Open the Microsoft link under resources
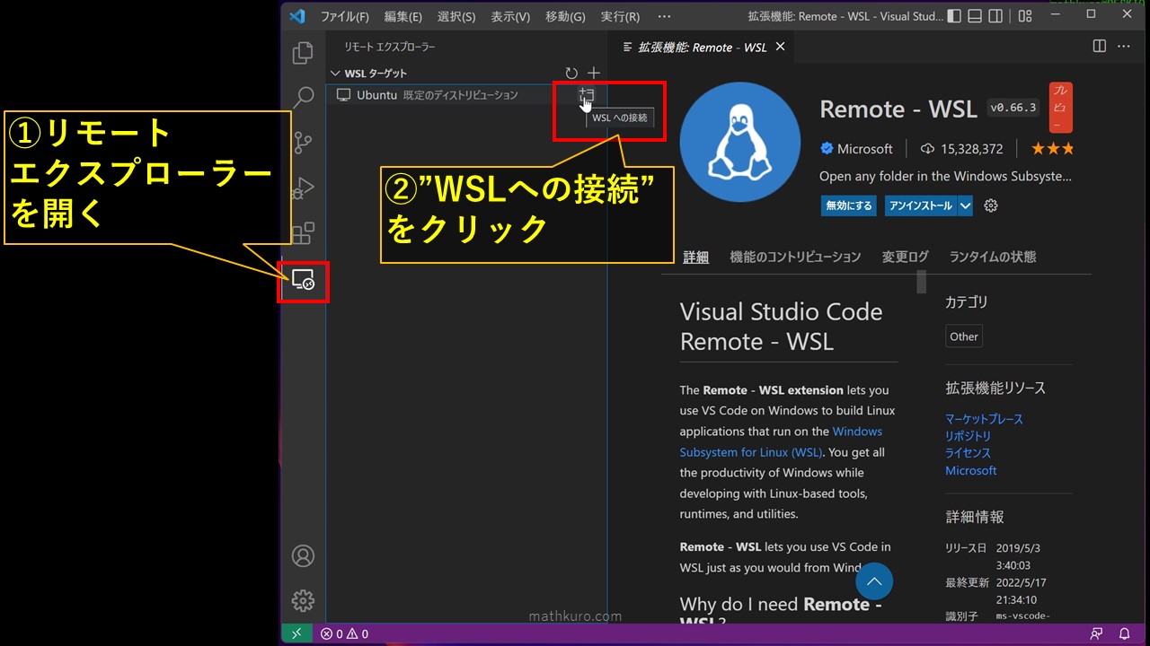Image resolution: width=1150 pixels, height=646 pixels. (971, 470)
